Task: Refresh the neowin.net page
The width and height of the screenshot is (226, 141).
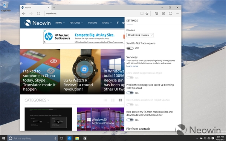Action: coord(38,14)
